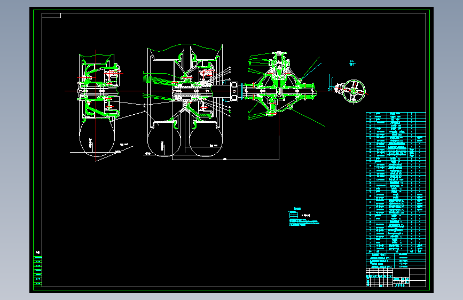The height and width of the screenshot is (300, 463).
Task: Click the white title block grid
Action: tap(396, 277)
